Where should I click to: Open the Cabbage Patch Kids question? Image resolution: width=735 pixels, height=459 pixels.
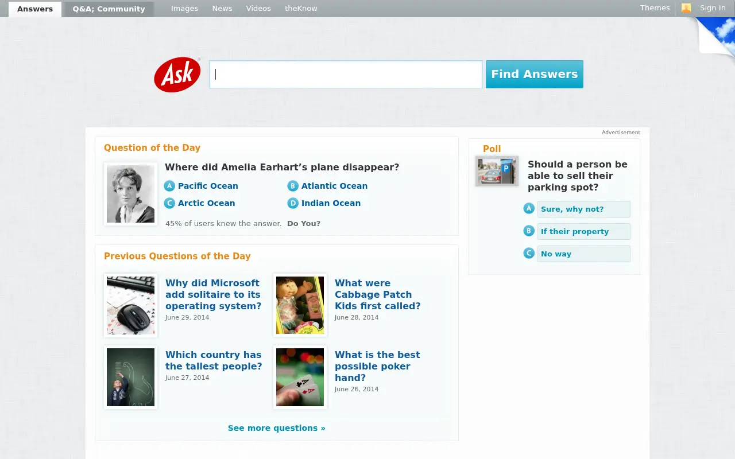point(377,294)
